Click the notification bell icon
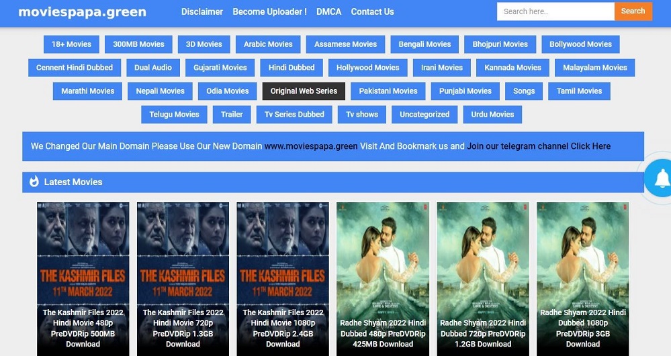 (x=662, y=178)
